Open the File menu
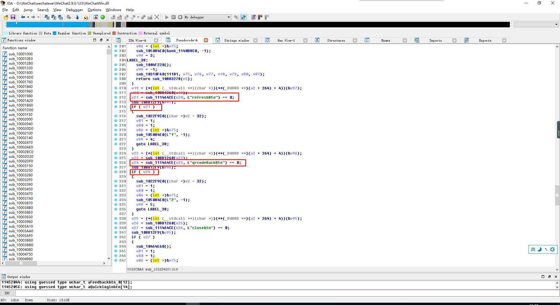 point(5,10)
